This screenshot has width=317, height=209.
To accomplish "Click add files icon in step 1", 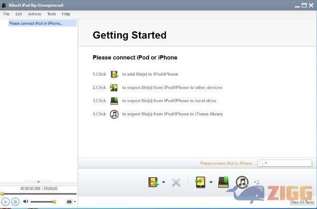I will pos(114,74).
